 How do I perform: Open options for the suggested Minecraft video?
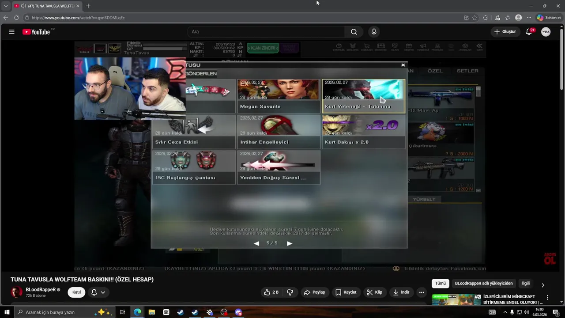pyautogui.click(x=548, y=298)
